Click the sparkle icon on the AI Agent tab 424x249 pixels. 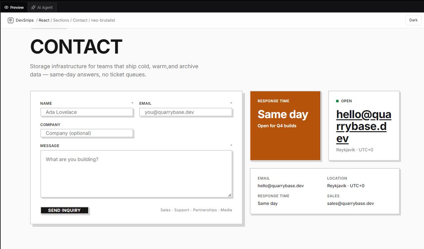coord(33,7)
